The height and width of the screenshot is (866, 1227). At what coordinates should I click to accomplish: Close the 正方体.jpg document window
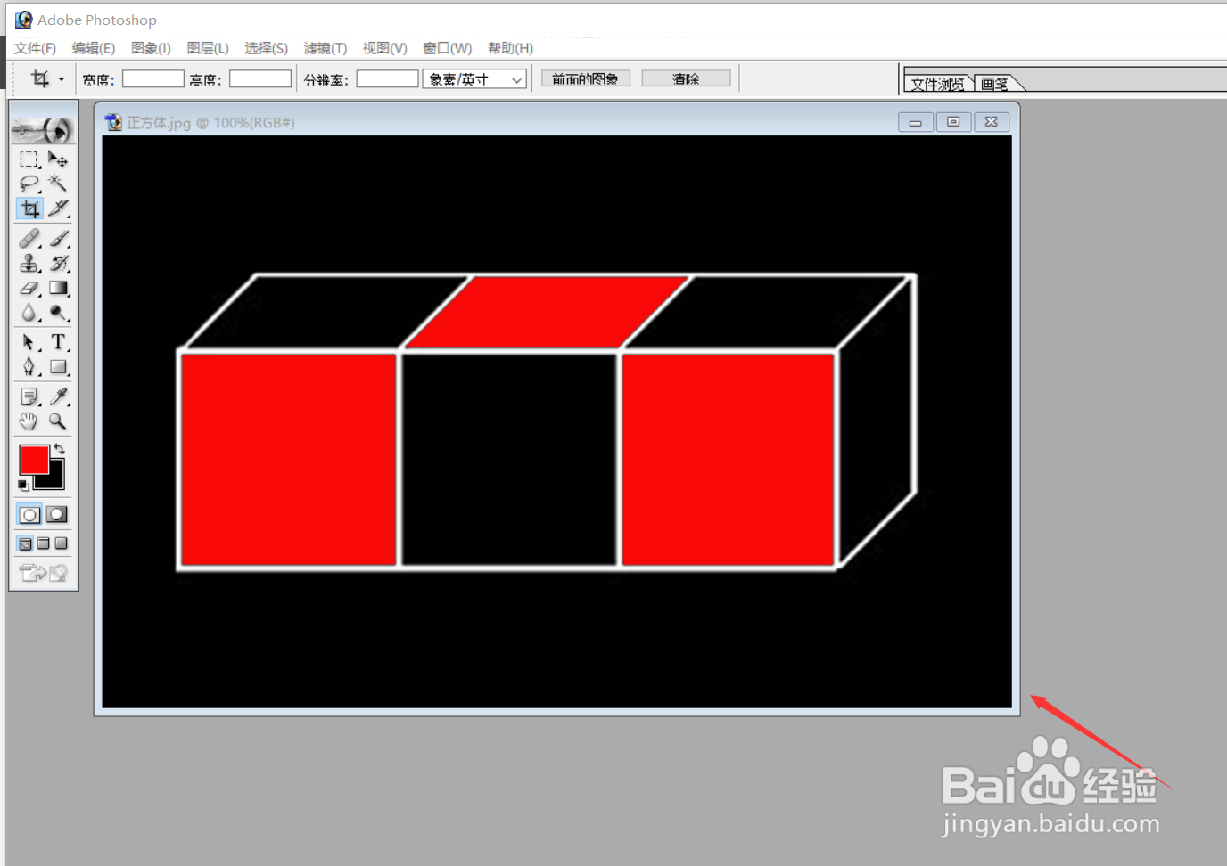coord(992,122)
